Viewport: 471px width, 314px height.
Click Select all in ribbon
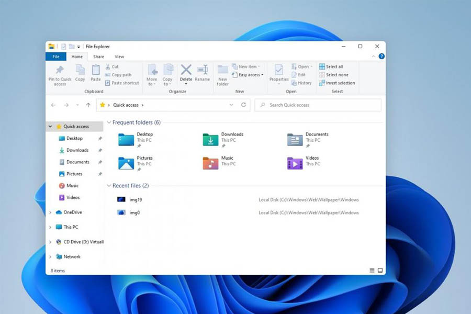pos(331,66)
